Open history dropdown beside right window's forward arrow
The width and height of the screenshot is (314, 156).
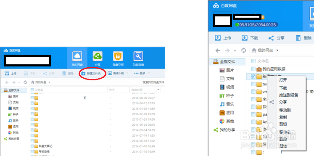click(x=235, y=50)
